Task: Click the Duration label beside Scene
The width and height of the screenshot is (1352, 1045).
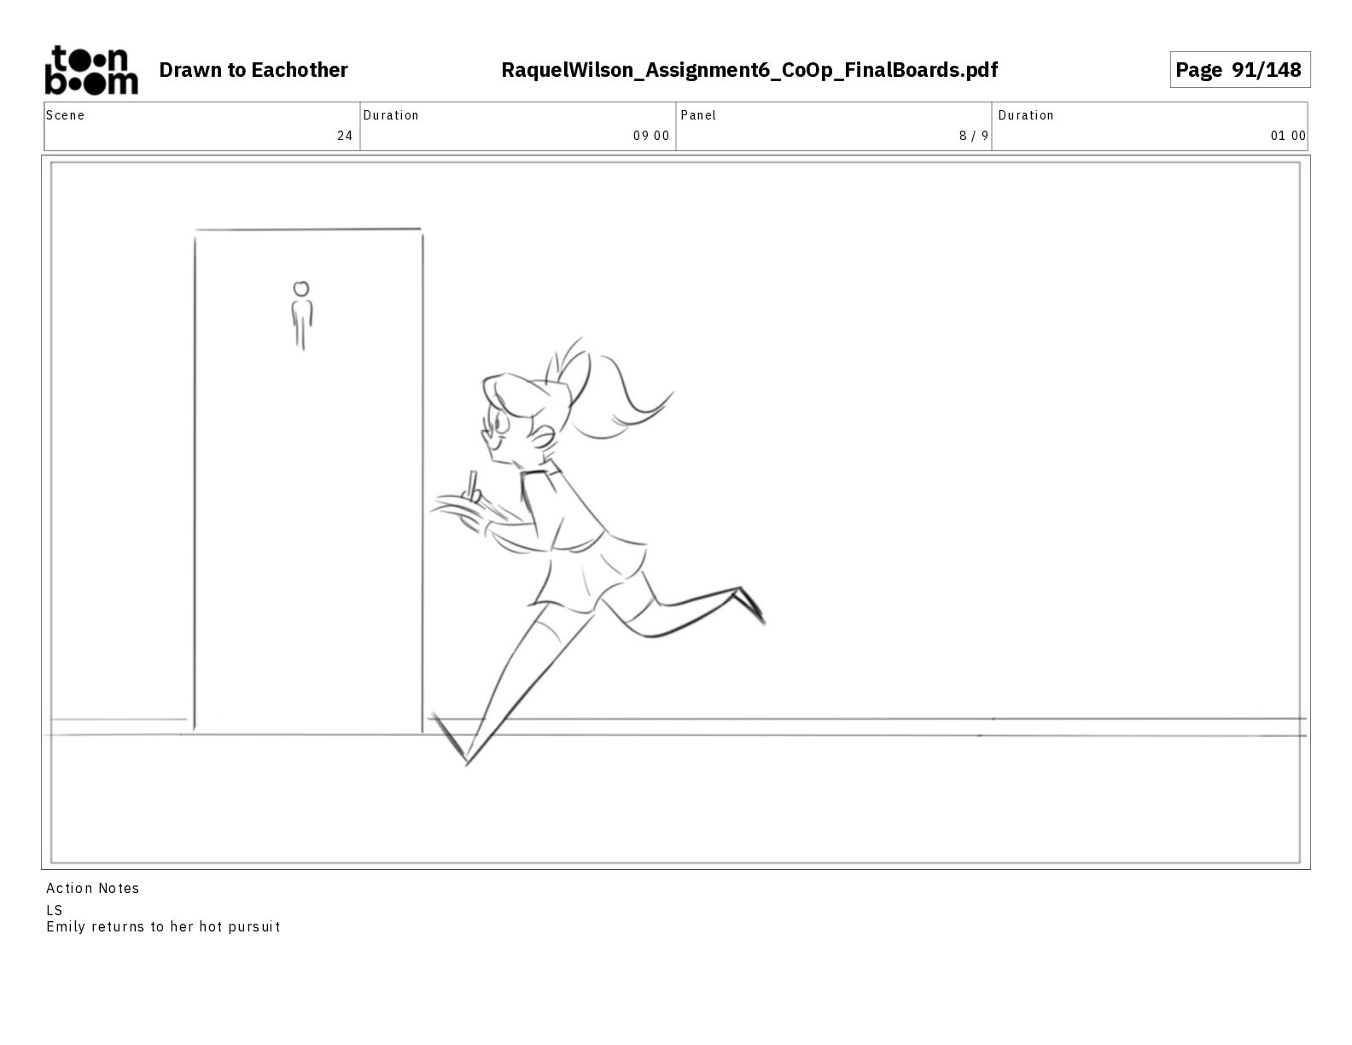Action: coord(391,115)
